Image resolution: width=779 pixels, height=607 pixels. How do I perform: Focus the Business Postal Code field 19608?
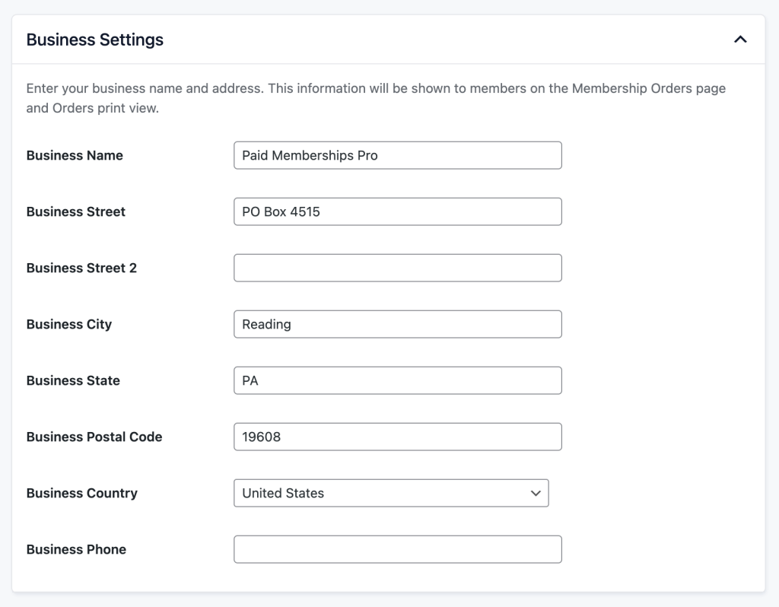point(397,437)
